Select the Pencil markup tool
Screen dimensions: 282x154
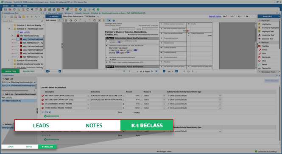[x=264, y=64]
